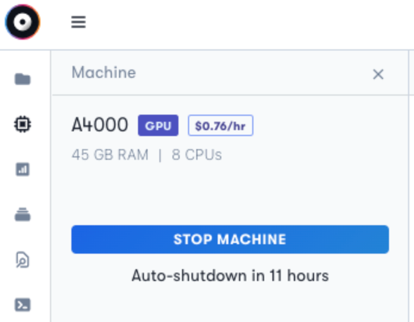Screen dimensions: 414x322
Task: Click the 45 GB RAM label
Action: click(110, 155)
